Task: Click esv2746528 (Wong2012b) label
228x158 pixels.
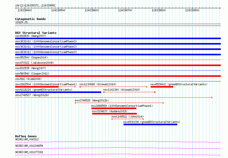Action: (92, 100)
